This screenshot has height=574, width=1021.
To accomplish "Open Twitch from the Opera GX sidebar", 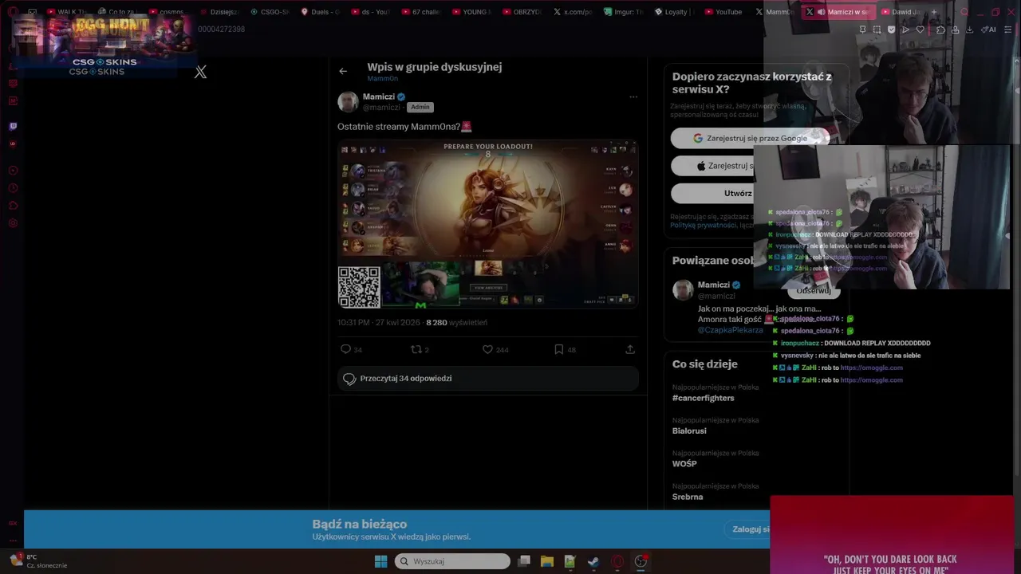I will tap(13, 126).
